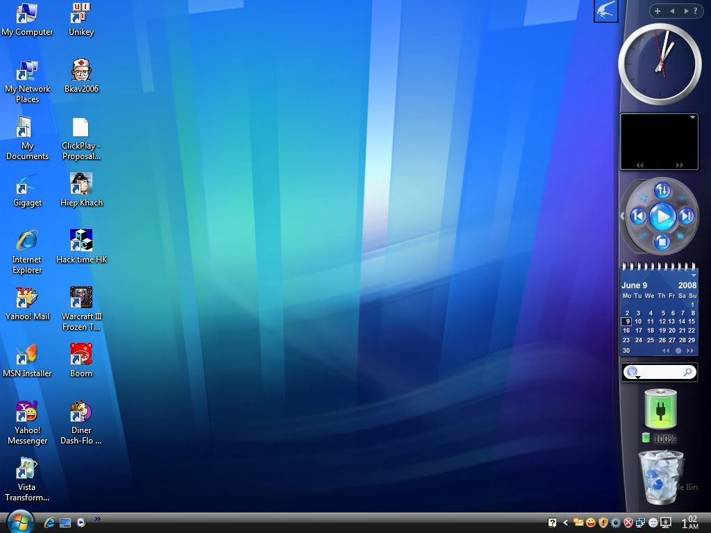The image size is (711, 533).
Task: Select the MSN Installer icon
Action: (27, 361)
